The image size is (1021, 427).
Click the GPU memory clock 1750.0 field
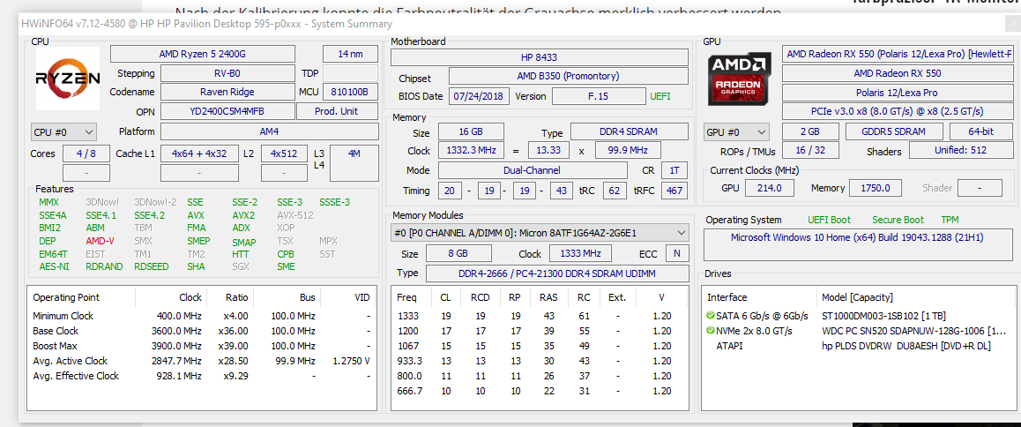coord(876,188)
